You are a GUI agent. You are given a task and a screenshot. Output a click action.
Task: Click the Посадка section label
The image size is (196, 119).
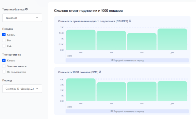tap(8, 29)
